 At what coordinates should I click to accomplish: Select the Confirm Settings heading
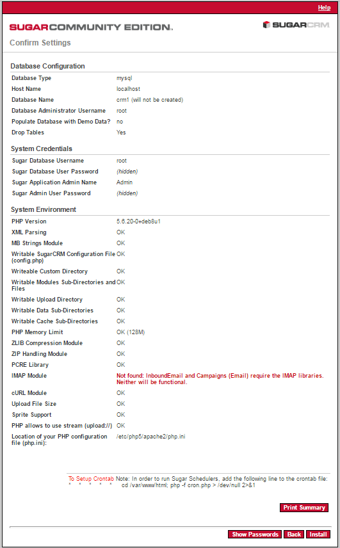point(40,43)
